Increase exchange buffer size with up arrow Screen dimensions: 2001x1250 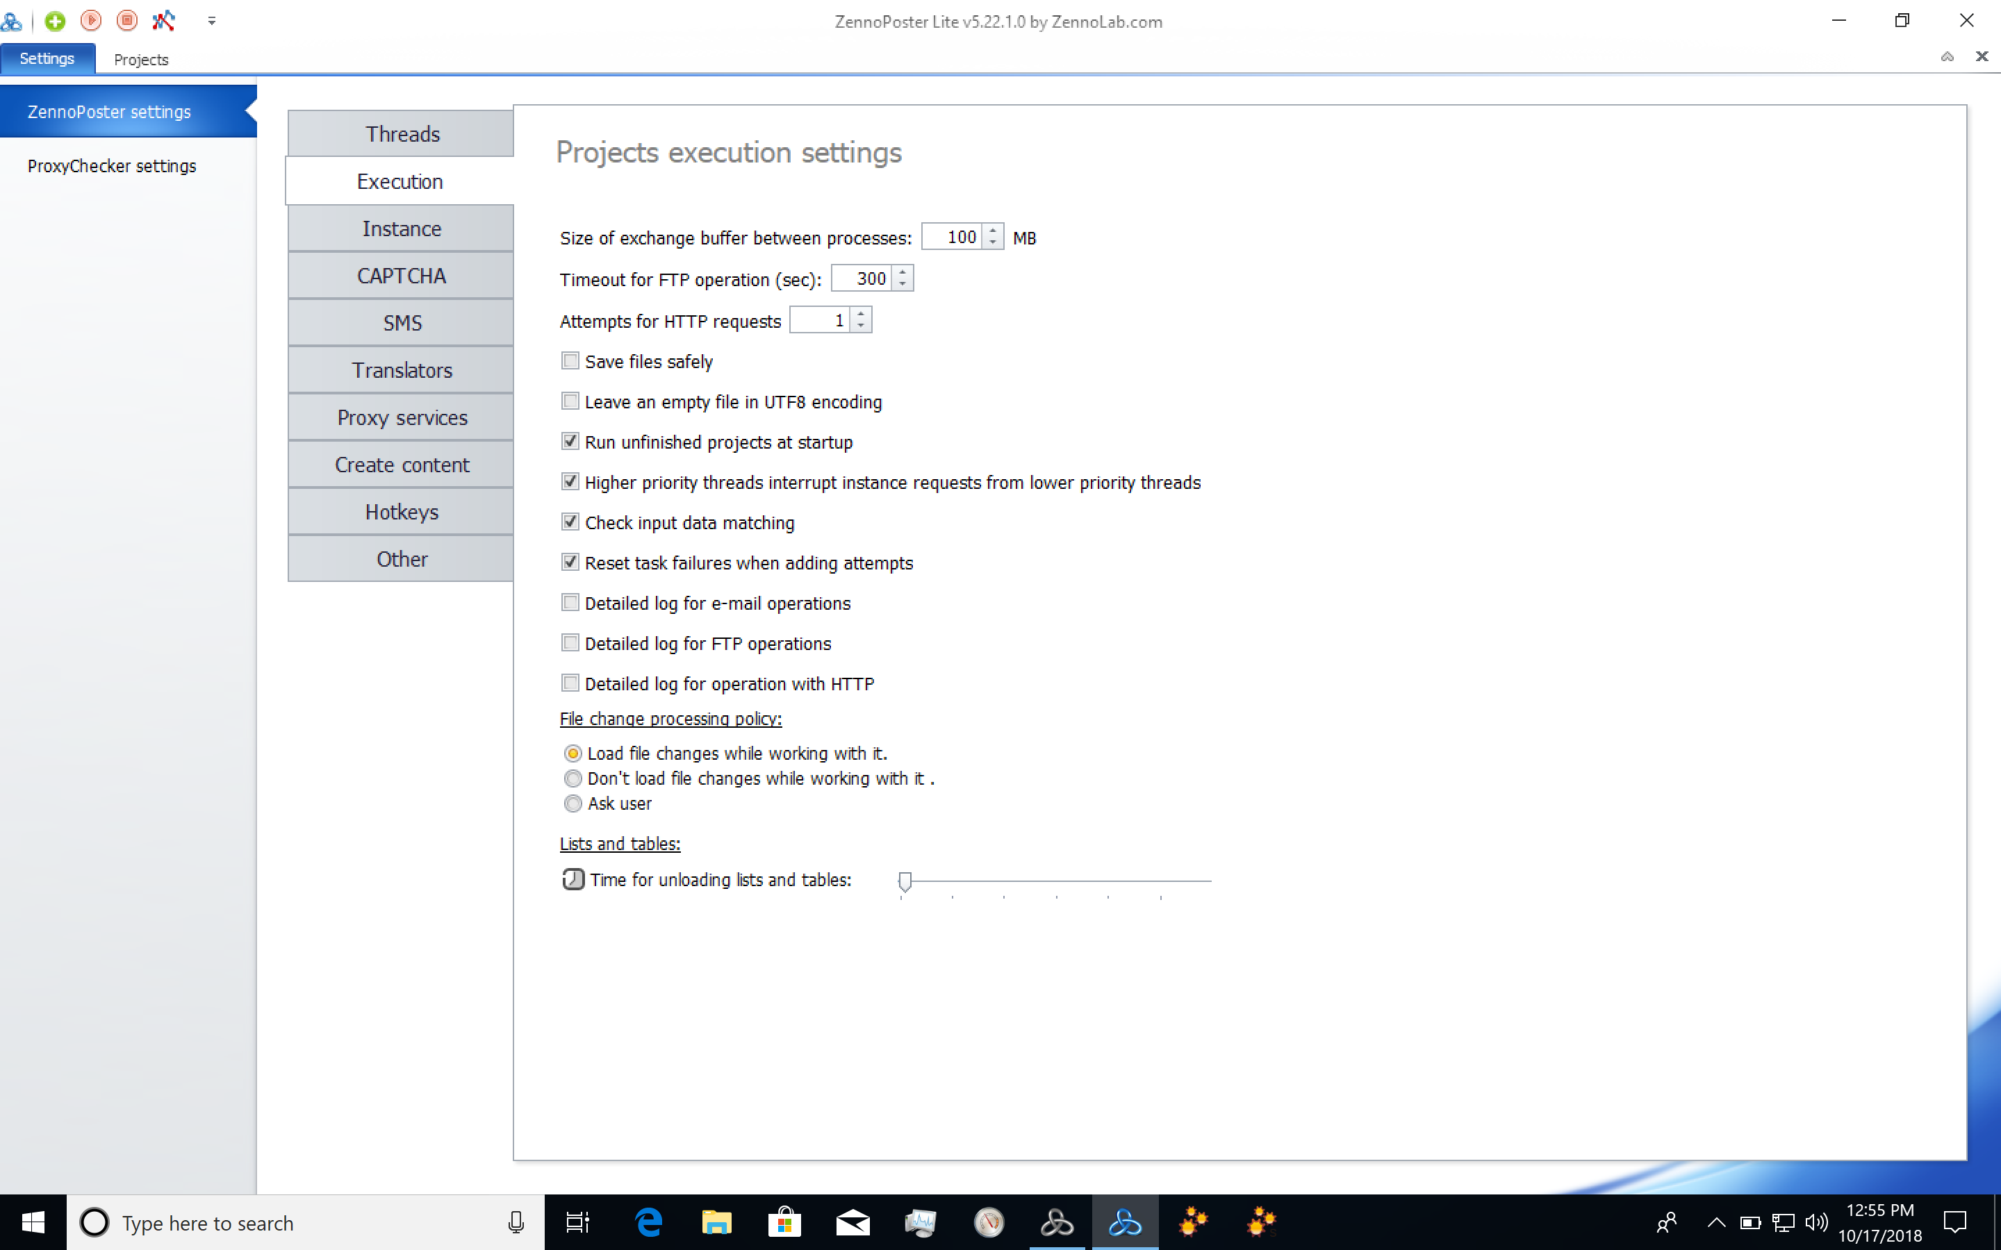tap(993, 231)
